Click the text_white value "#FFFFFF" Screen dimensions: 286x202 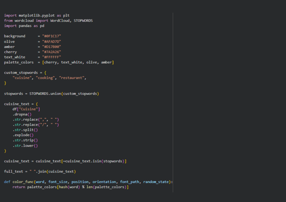[51, 57]
